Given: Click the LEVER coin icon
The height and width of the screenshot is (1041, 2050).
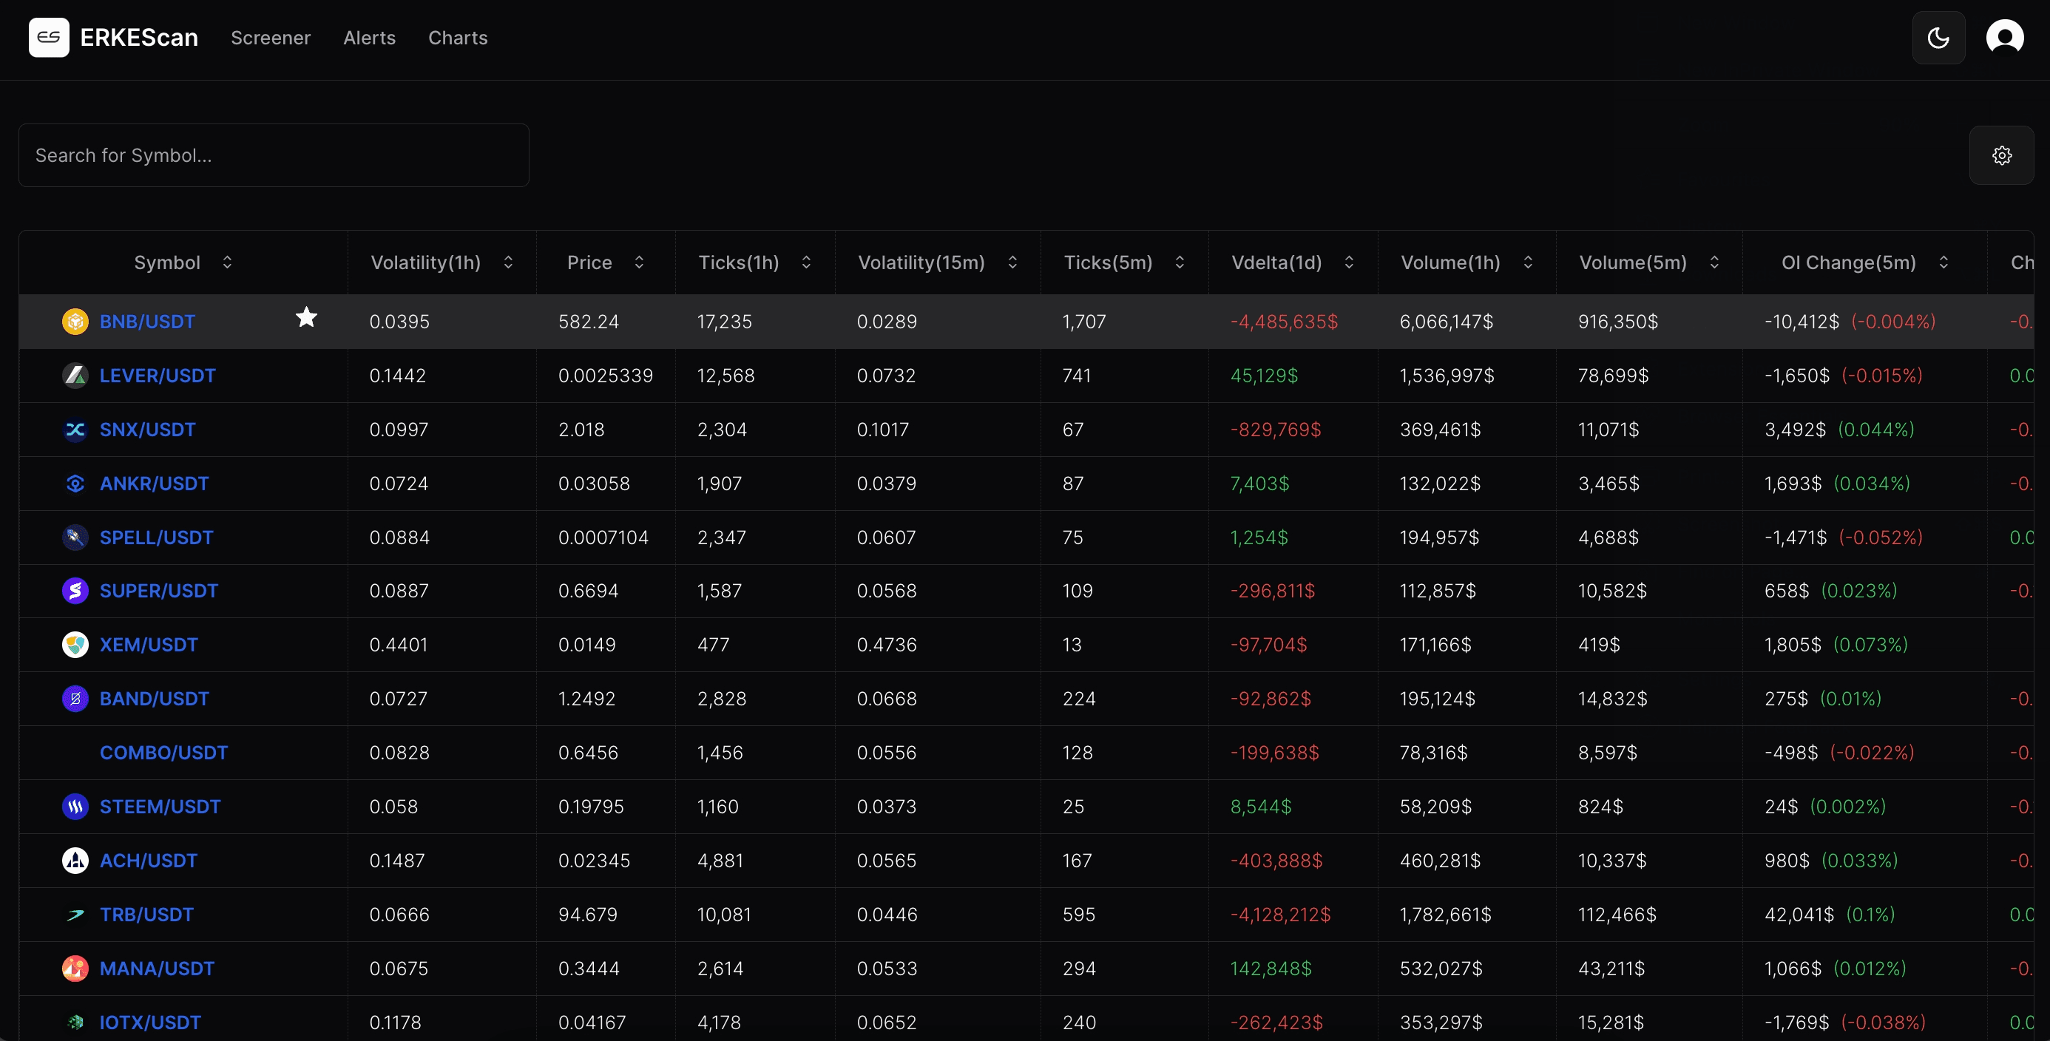Looking at the screenshot, I should (x=75, y=376).
